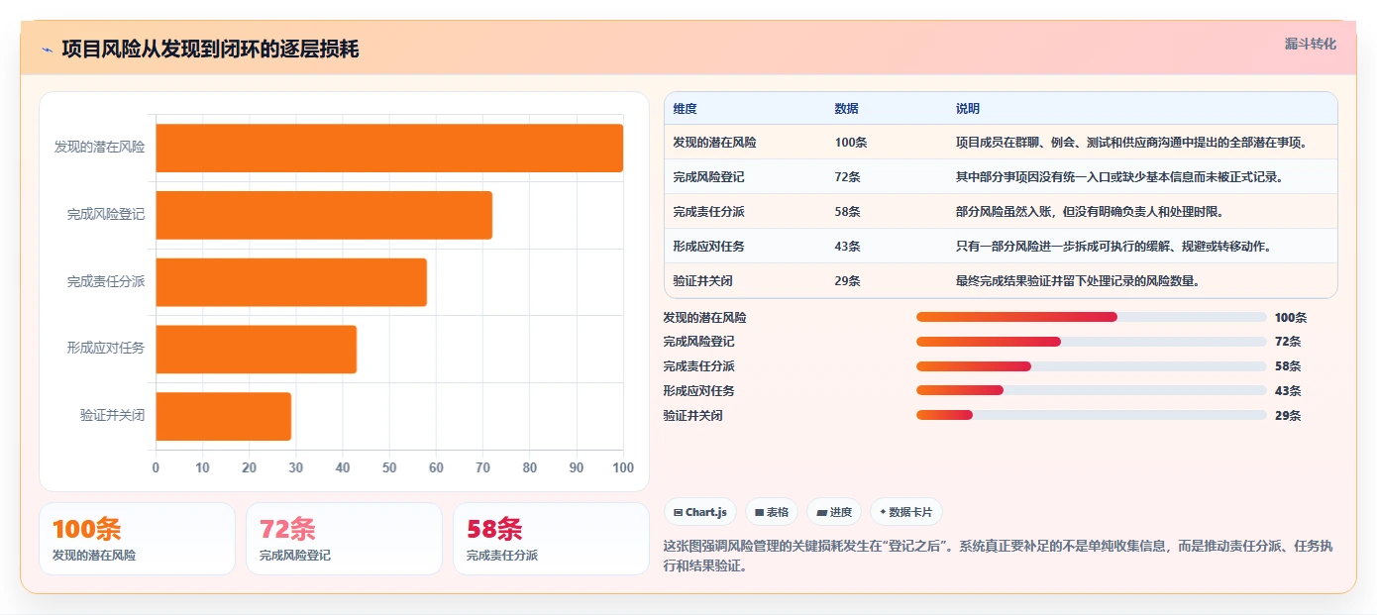Click the 43条 value beside the progress bars
This screenshot has width=1377, height=615.
(x=1288, y=391)
